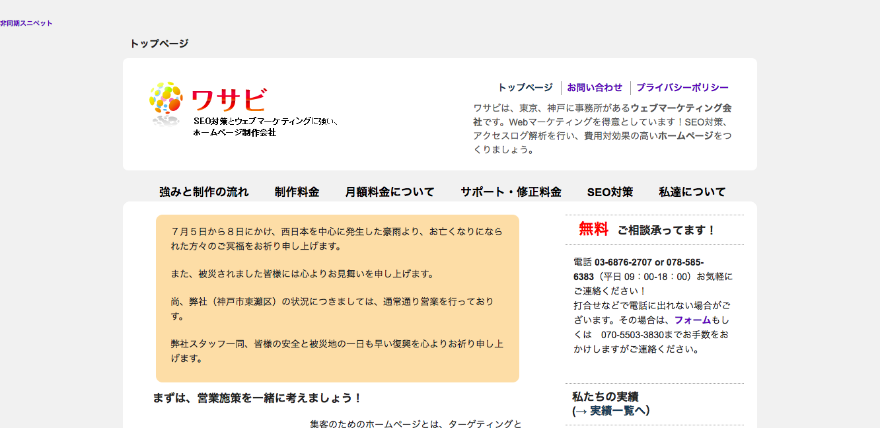Click the まずは、営業施策を一緒に考えましょう！ heading

[x=258, y=398]
